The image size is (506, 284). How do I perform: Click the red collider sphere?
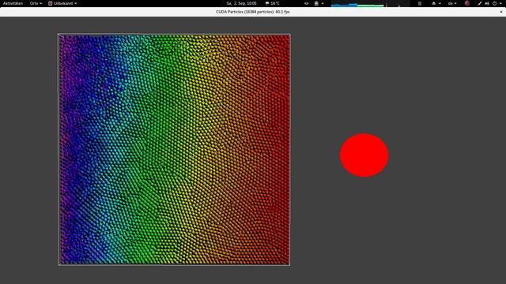[364, 155]
